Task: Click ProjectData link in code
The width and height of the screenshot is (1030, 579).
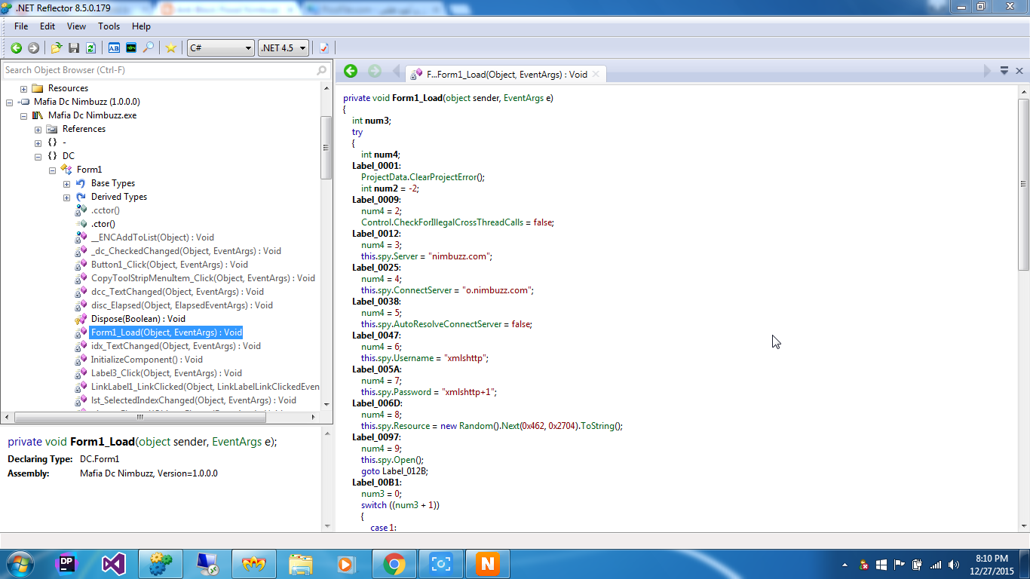Action: click(x=384, y=177)
